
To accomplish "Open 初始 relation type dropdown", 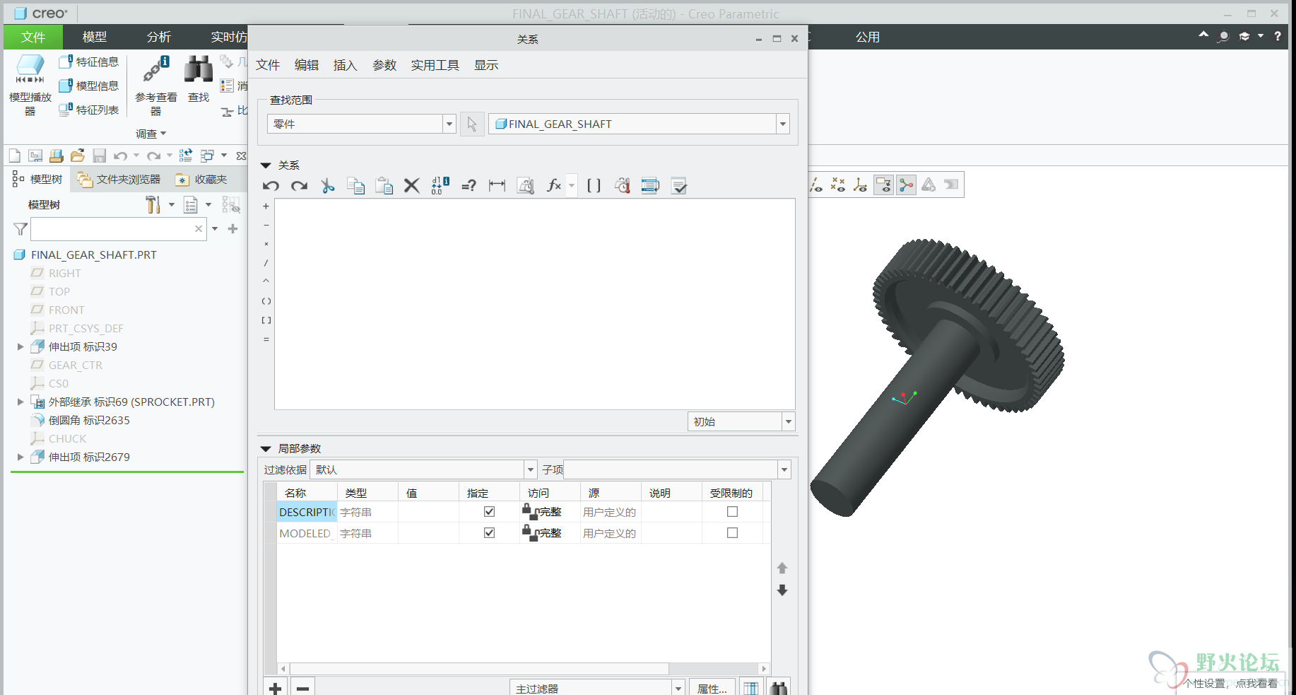I will 789,422.
